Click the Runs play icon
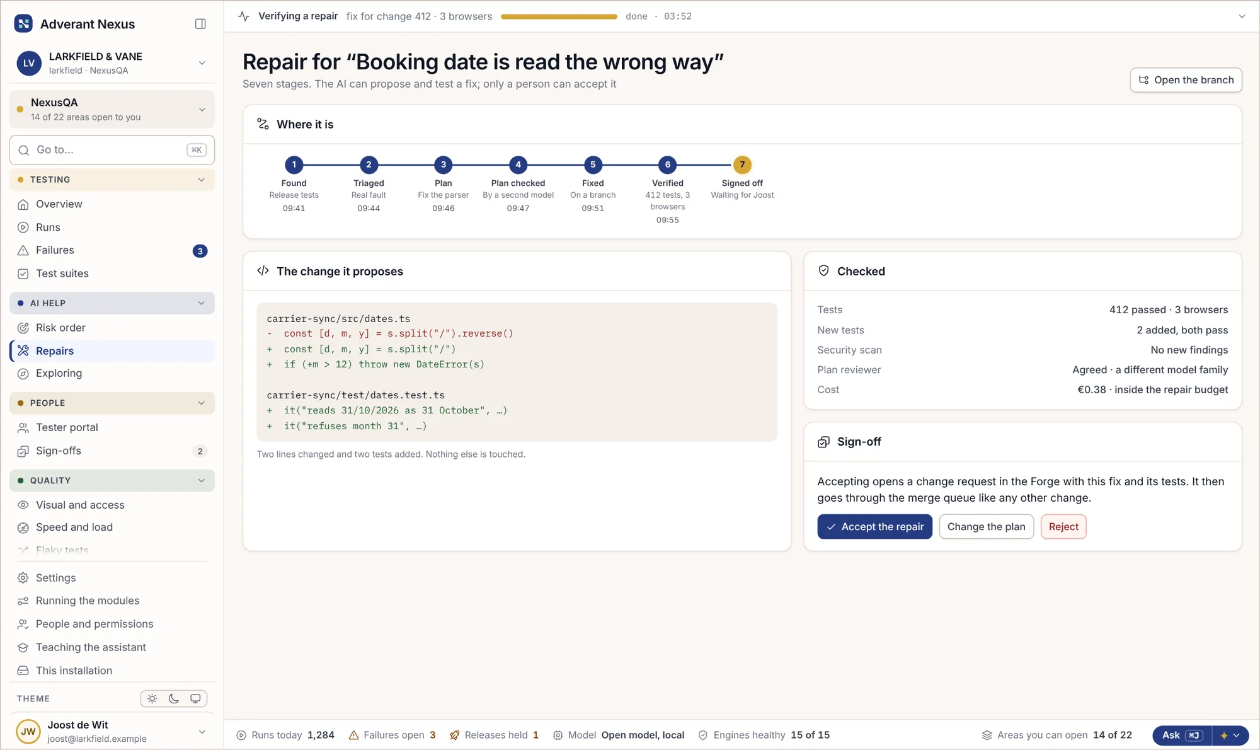Image resolution: width=1260 pixels, height=750 pixels. click(x=23, y=228)
